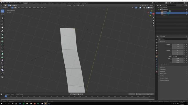The height and width of the screenshot is (105, 188).
Task: Open the Material properties tab
Action: click(157, 72)
